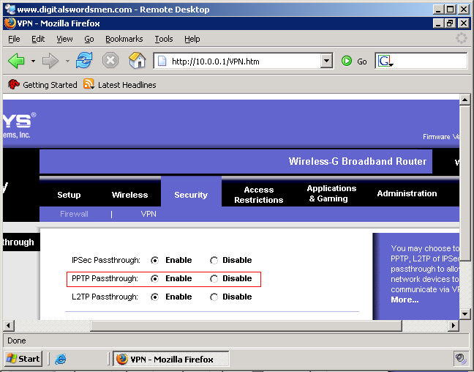Open the Access Restrictions tab

tap(259, 195)
